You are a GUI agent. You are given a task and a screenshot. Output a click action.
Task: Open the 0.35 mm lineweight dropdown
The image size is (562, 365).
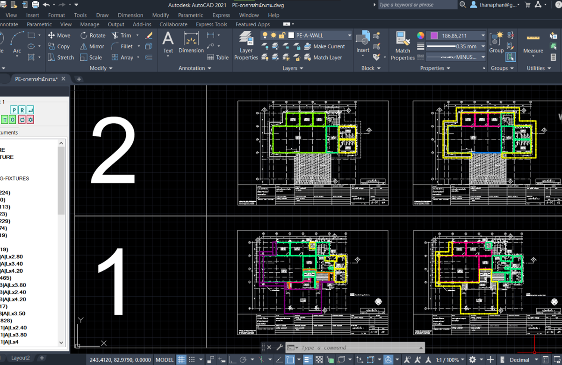457,46
